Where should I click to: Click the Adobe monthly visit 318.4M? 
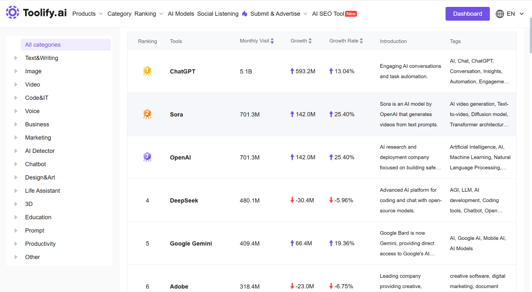point(250,287)
